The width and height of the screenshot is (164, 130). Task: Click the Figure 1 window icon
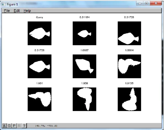[x=4, y=4]
